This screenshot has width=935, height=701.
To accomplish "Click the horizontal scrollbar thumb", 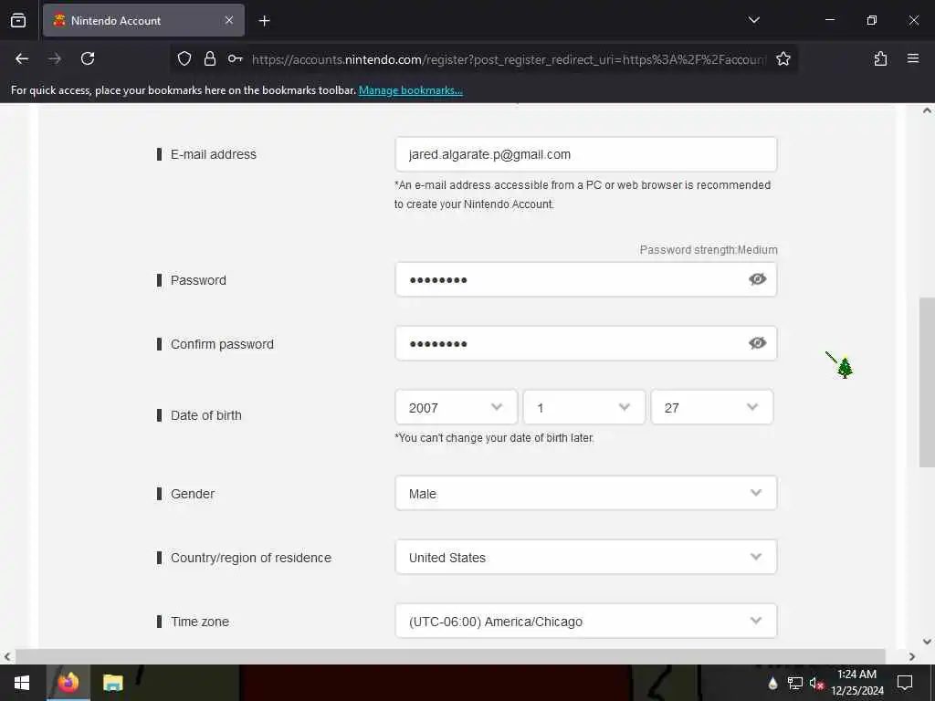I will [x=450, y=656].
